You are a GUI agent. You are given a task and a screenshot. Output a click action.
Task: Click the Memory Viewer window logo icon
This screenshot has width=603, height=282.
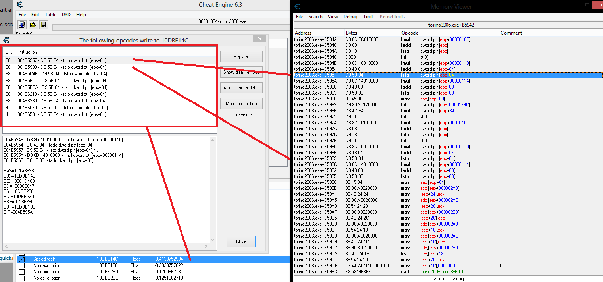297,6
